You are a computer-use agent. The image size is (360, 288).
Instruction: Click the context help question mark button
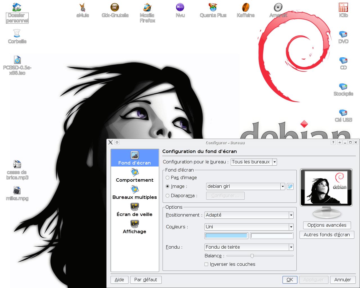333,142
